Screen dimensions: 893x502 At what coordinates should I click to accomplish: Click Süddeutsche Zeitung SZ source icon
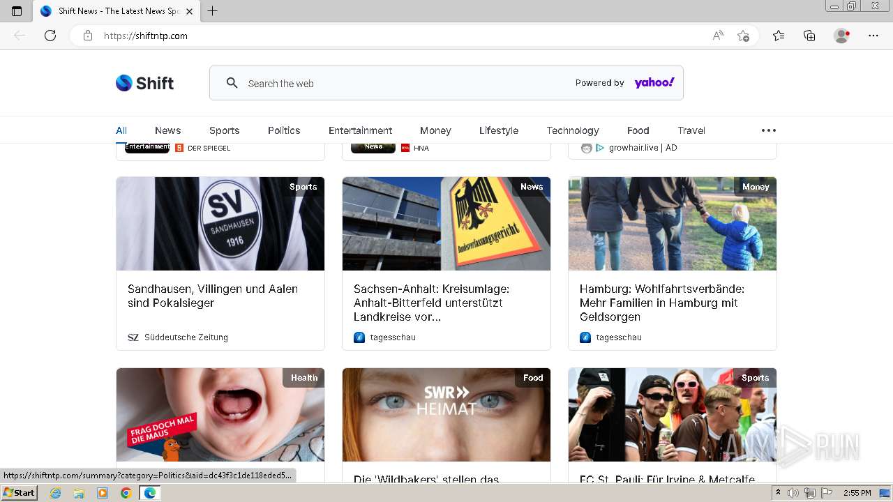(x=133, y=337)
